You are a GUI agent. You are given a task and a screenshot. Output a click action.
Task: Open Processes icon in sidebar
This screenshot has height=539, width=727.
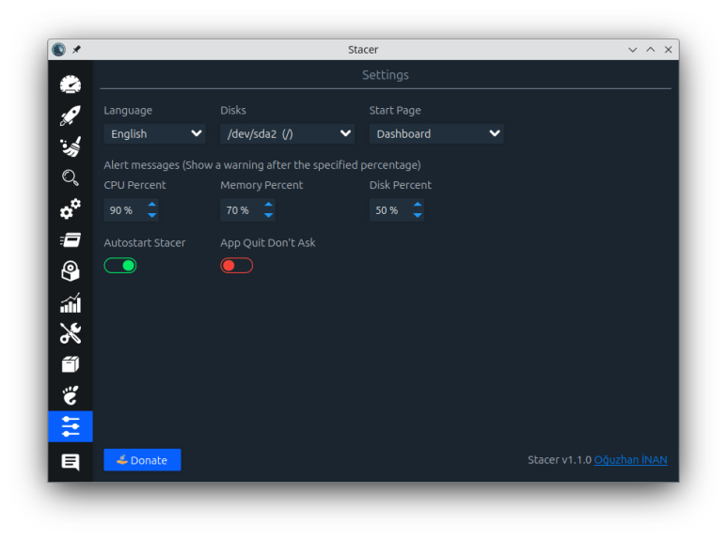[x=71, y=239]
